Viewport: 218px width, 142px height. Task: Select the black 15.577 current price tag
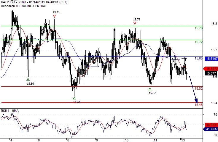click(x=211, y=73)
